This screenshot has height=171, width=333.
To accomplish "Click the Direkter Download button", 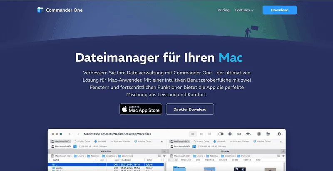I will [190, 109].
